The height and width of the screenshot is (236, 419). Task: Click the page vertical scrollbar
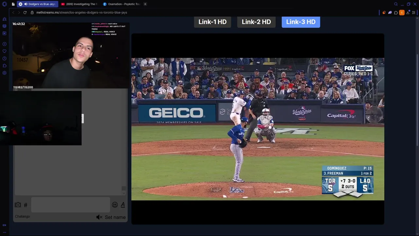pos(417,100)
